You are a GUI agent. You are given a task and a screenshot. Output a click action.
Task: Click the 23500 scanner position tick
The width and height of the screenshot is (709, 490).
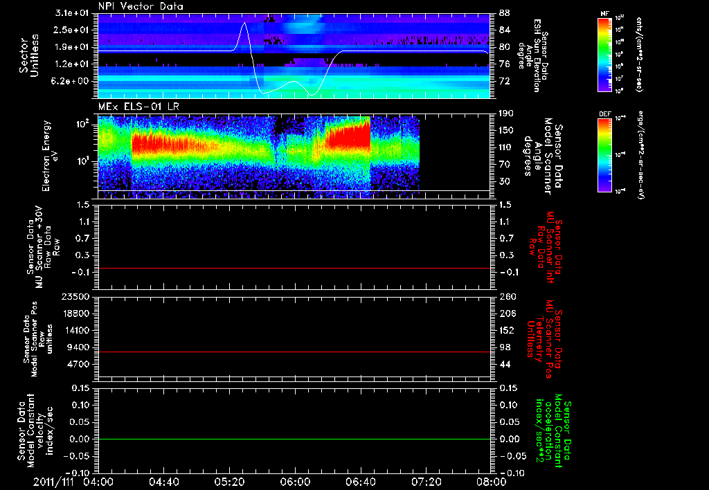pyautogui.click(x=75, y=296)
